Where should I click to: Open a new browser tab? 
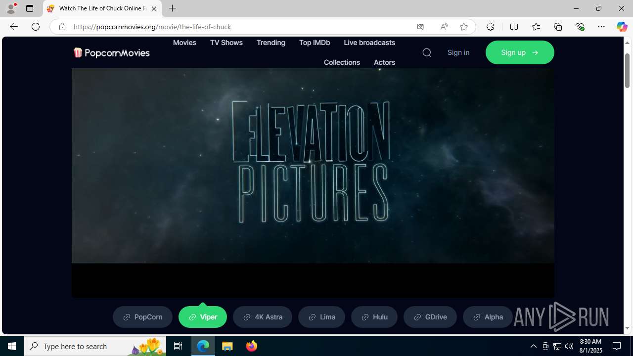(172, 8)
